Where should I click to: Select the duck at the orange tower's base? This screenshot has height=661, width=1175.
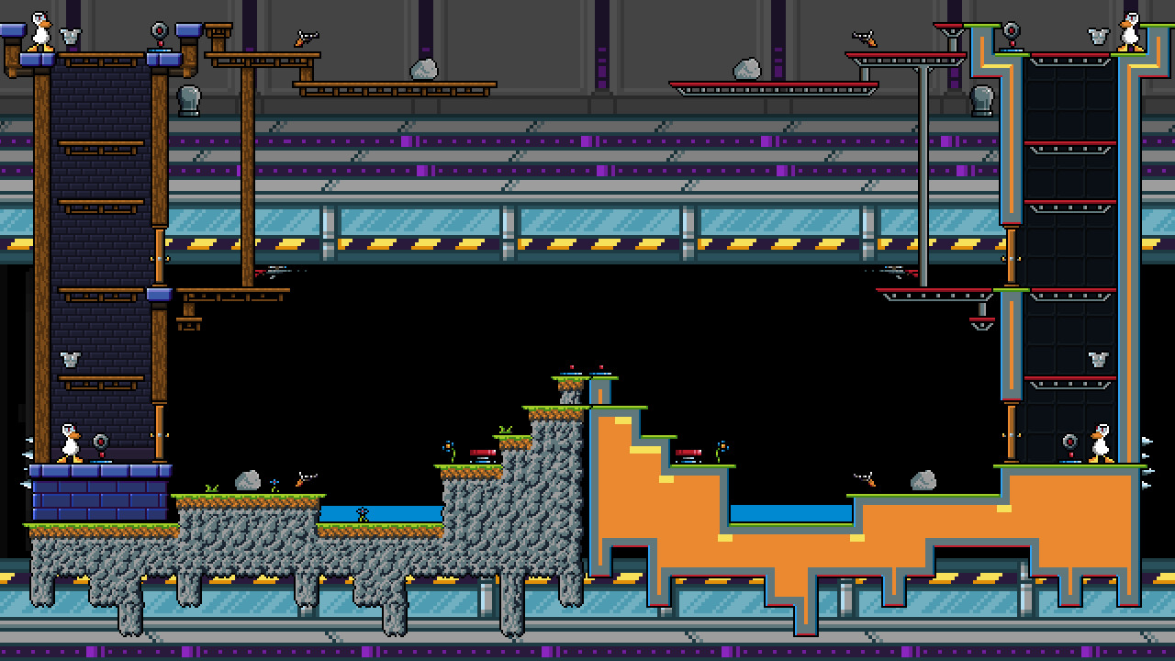pos(1101,443)
